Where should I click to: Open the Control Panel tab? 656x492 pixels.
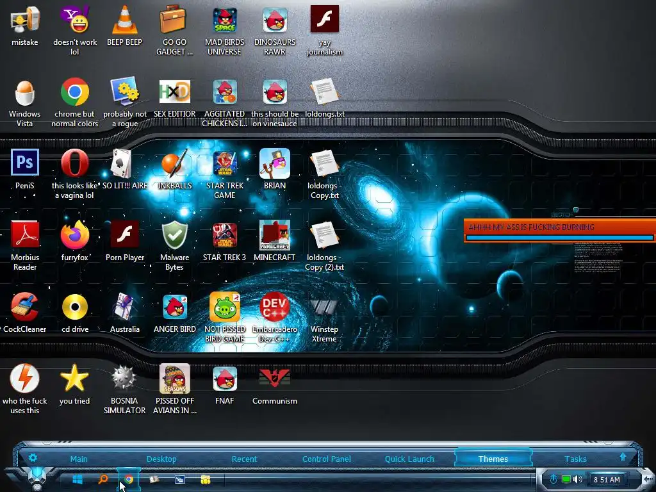pyautogui.click(x=327, y=459)
